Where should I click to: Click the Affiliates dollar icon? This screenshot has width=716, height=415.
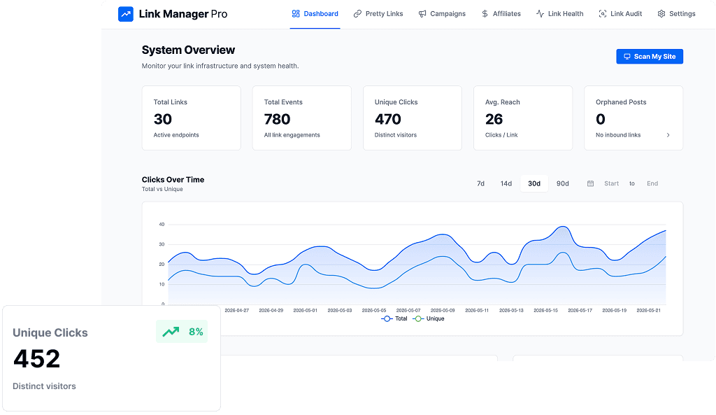tap(485, 14)
